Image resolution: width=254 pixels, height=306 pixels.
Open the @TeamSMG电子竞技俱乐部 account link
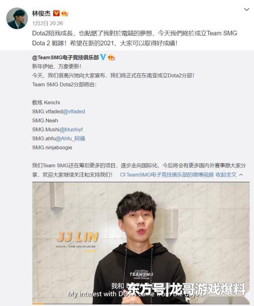[x=66, y=58]
